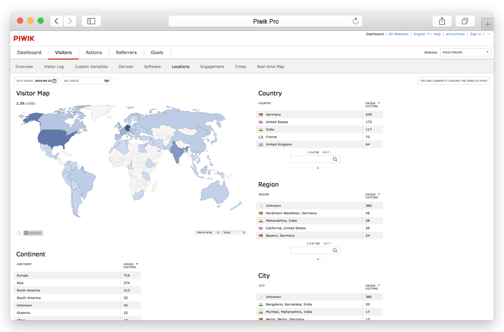Click the India flag in Country table
The width and height of the screenshot is (504, 332).
tap(261, 129)
